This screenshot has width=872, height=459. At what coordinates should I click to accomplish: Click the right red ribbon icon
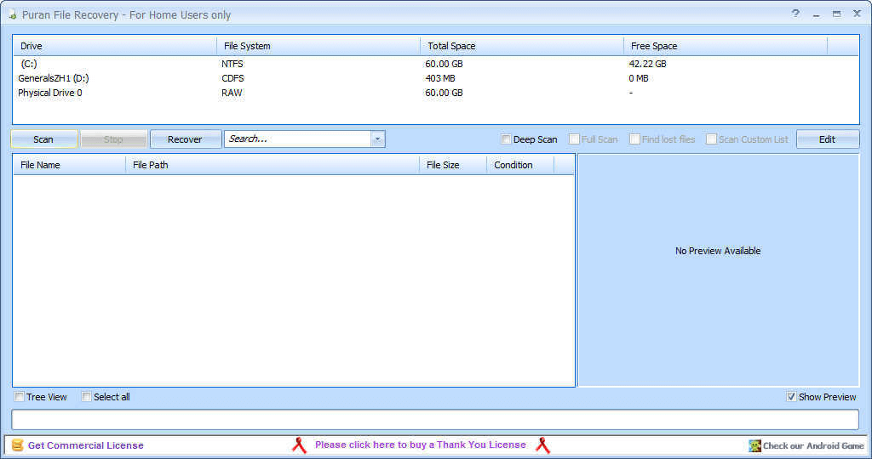542,445
